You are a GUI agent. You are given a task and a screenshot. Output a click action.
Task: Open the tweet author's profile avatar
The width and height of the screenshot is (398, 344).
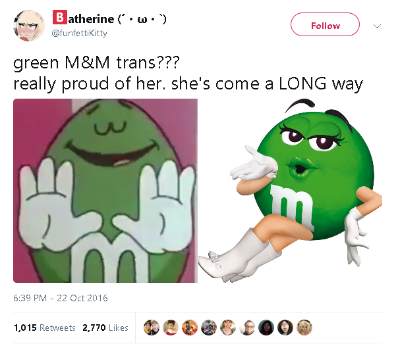[x=29, y=26]
